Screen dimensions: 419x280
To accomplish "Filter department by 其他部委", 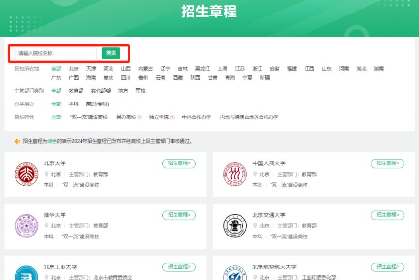I will click(101, 91).
